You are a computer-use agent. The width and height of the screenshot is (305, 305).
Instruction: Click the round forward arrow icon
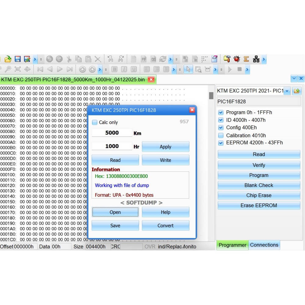[92, 69]
